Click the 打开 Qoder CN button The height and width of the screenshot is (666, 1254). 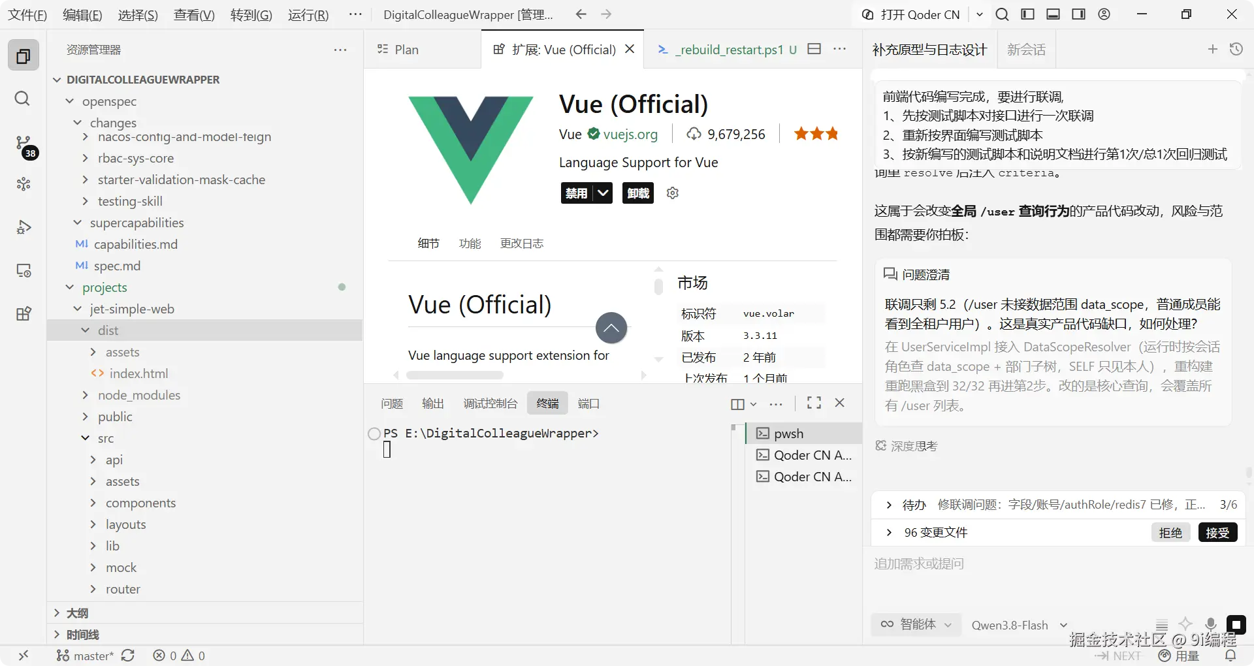[x=911, y=14]
